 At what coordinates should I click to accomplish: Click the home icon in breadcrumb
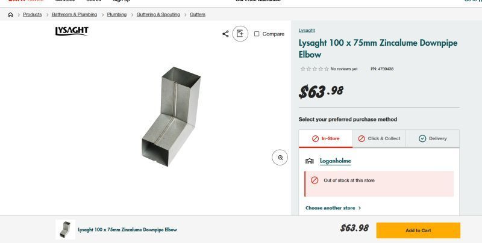pyautogui.click(x=10, y=14)
